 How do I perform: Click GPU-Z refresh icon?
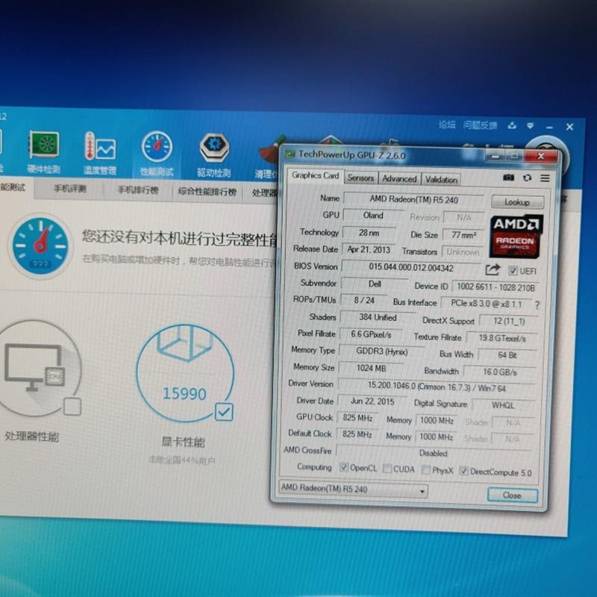(527, 178)
